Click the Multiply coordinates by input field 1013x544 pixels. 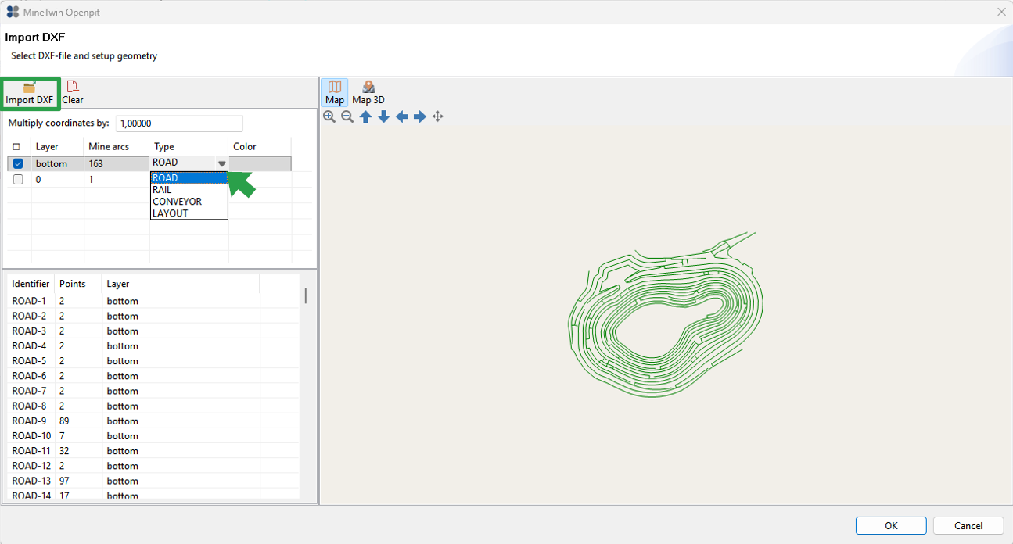pos(179,123)
